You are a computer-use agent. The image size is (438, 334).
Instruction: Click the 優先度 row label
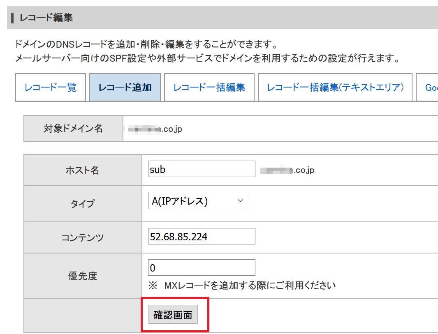[83, 276]
